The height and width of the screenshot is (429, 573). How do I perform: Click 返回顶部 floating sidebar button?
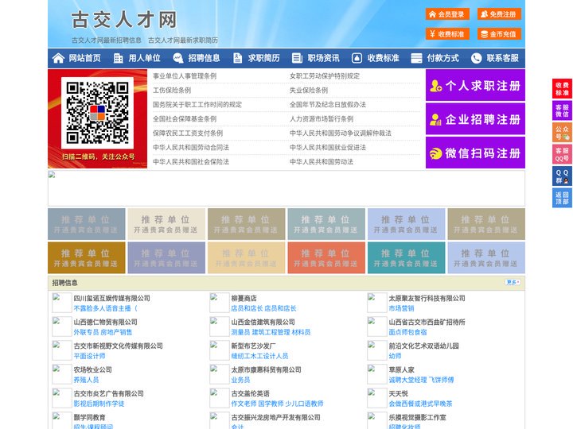pyautogui.click(x=562, y=198)
